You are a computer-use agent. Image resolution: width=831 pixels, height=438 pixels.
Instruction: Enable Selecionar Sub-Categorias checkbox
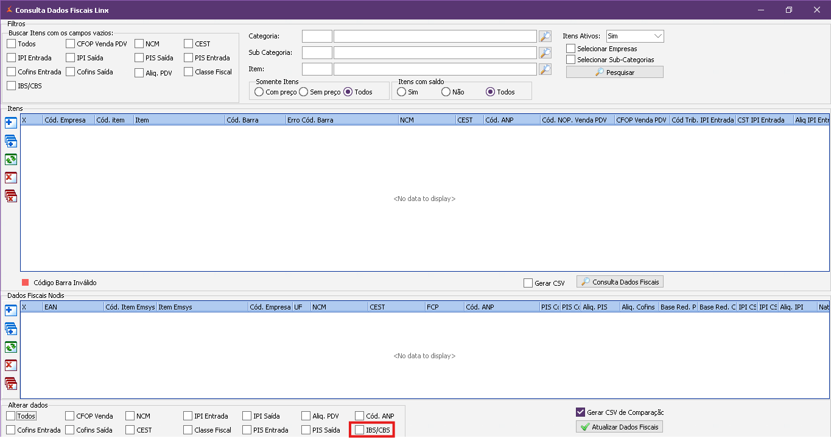(570, 59)
